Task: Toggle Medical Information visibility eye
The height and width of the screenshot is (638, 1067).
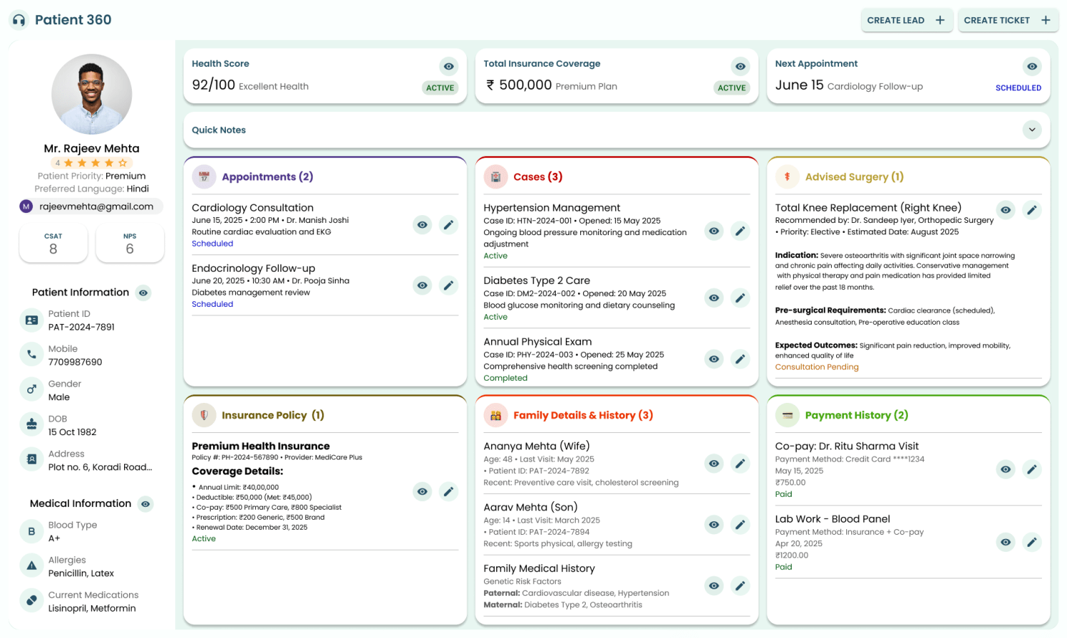Action: 146,504
